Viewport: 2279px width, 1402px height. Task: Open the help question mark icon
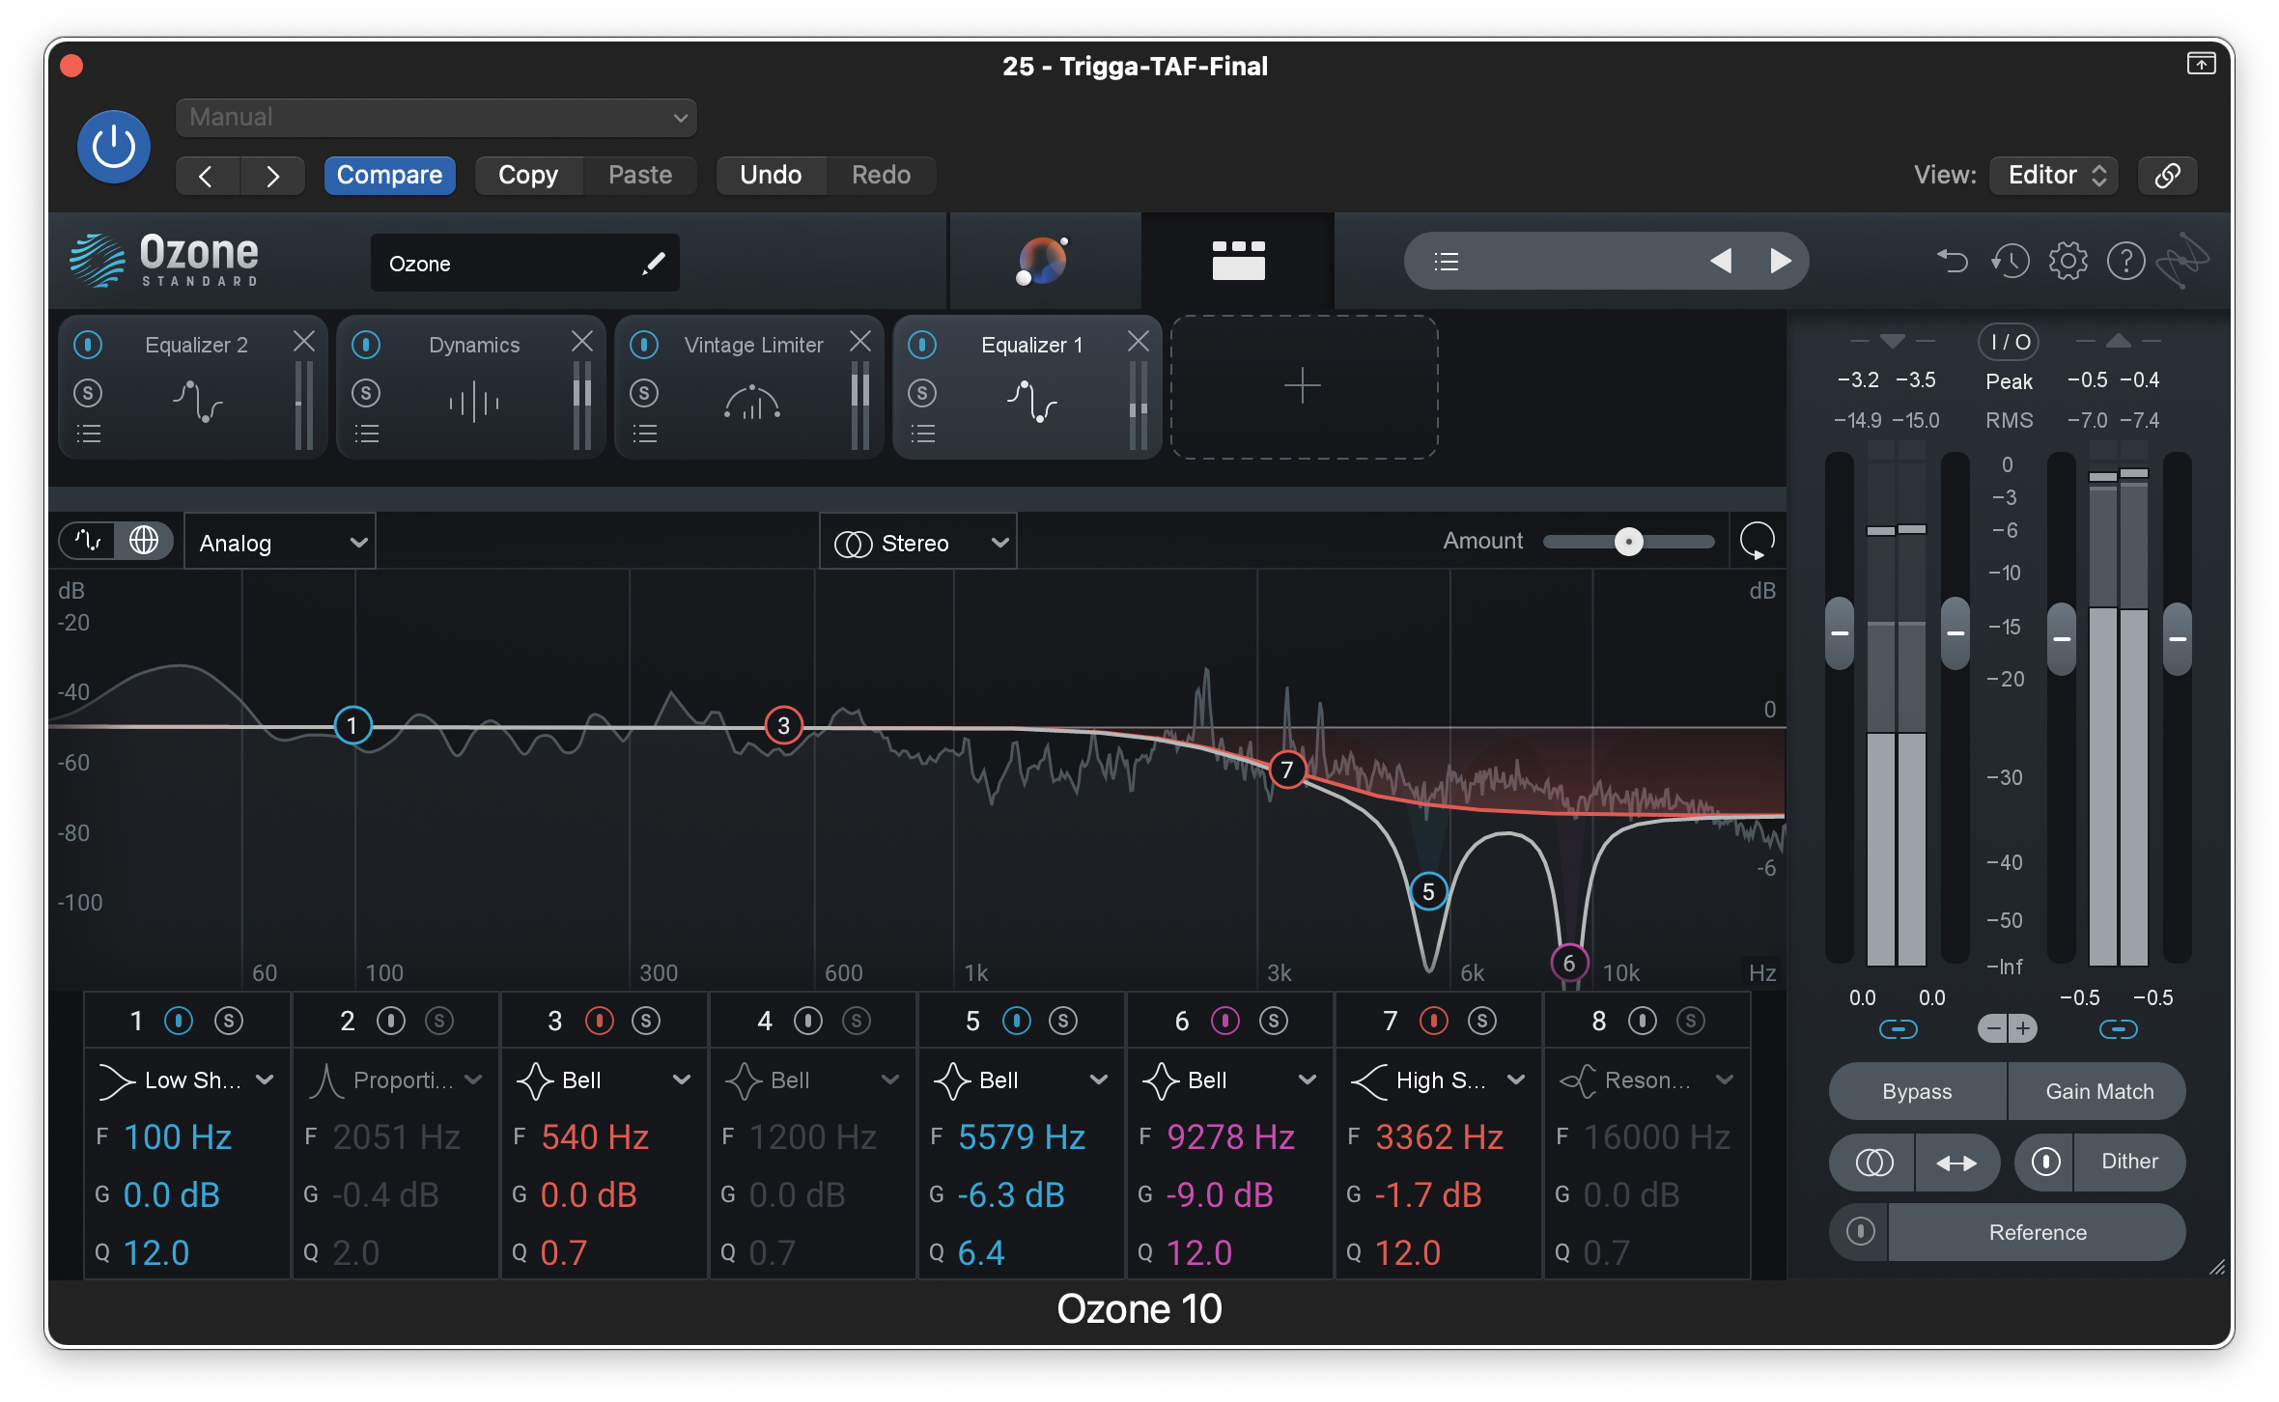coord(2125,261)
